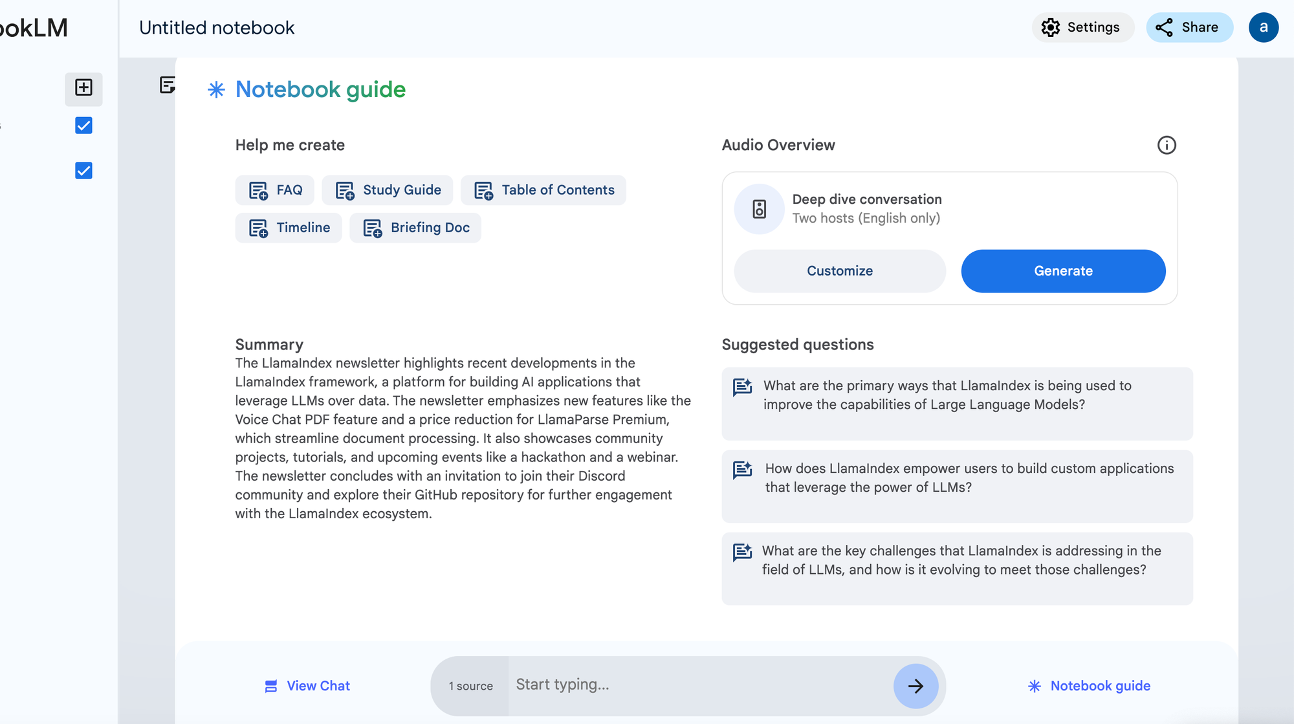Click the add source plus icon
The height and width of the screenshot is (724, 1294).
(83, 88)
